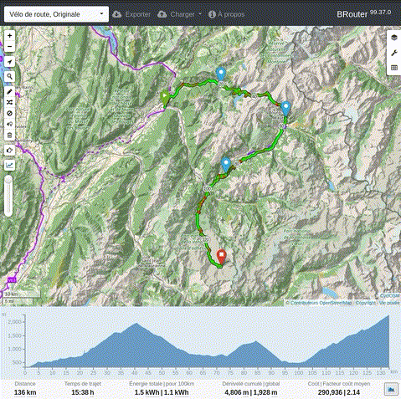Open the map search magnifier
Screen dimensions: 401x399
point(9,76)
